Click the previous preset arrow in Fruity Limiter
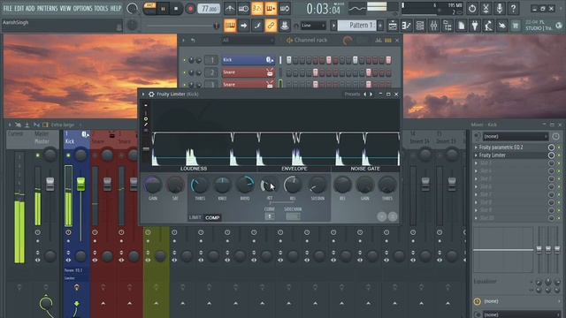Screen dimensions: 566x318 [365, 95]
